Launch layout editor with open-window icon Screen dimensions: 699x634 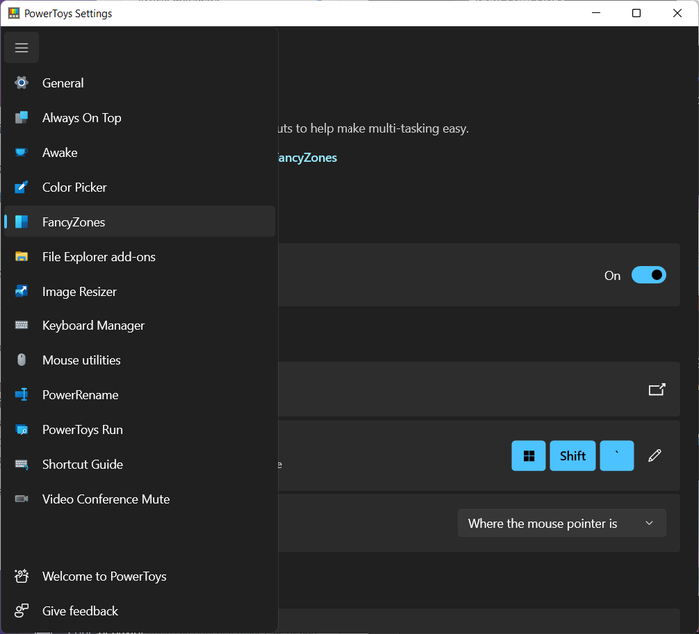coord(657,390)
